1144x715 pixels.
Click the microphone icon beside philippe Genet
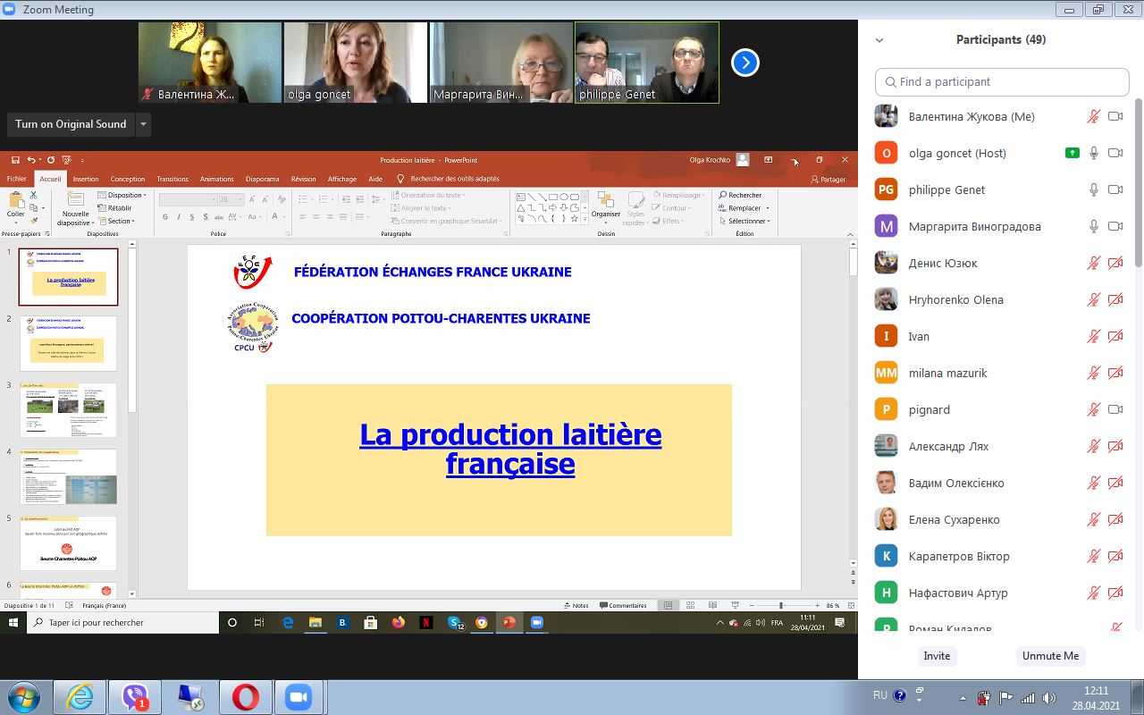coord(1093,189)
